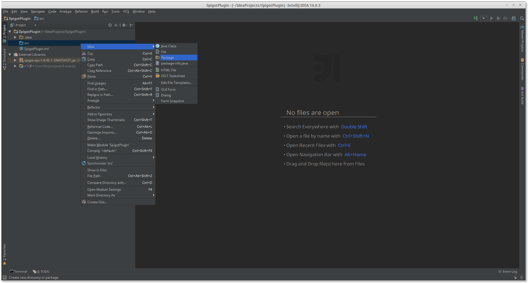
Task: Click the Hector inspection level icon
Action: pos(522,278)
